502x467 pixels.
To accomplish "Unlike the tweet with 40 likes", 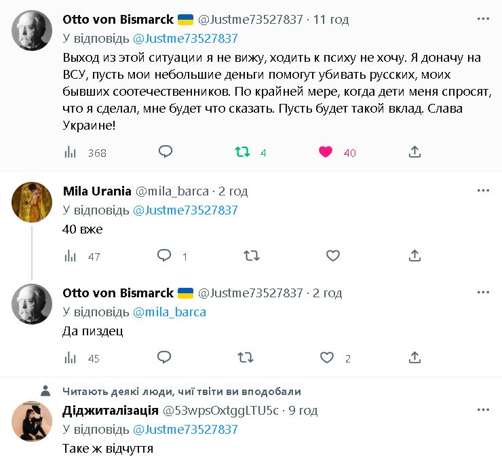I will click(x=326, y=152).
